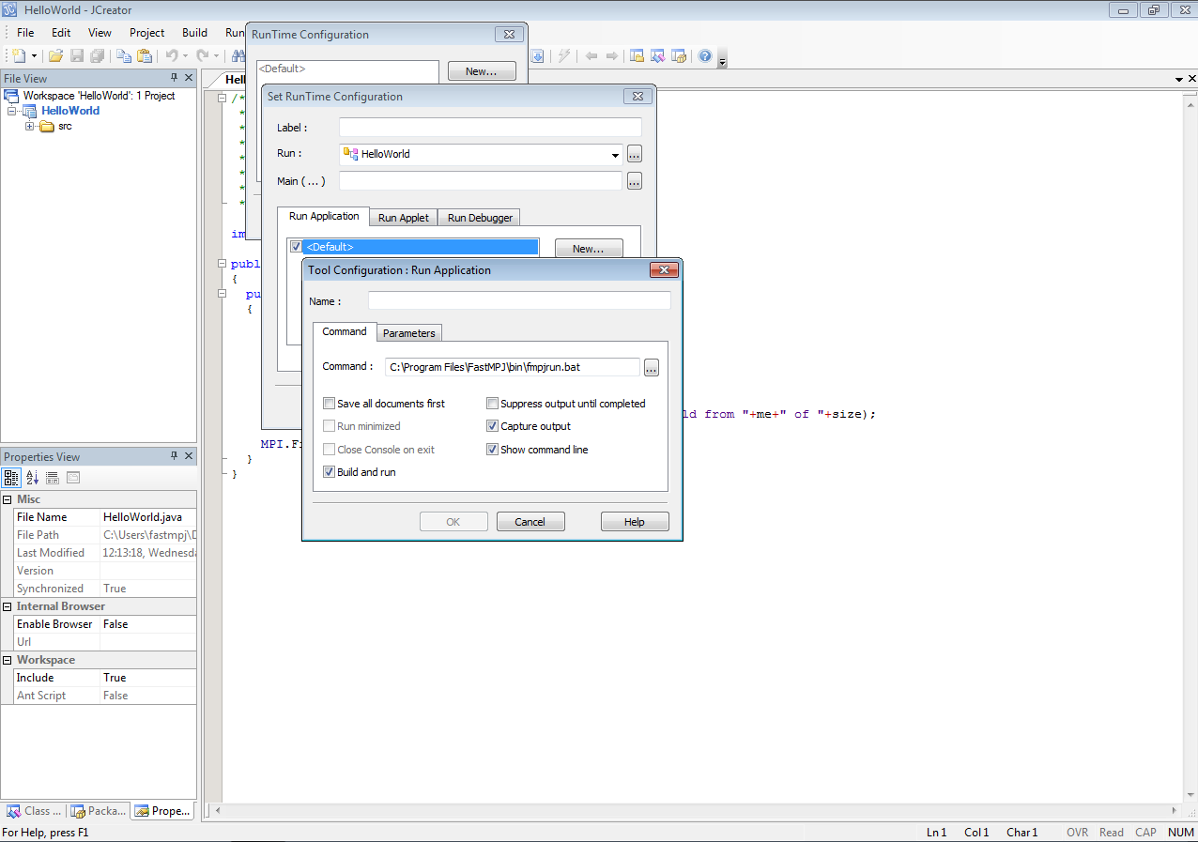Click the browse button beside Main field

tap(635, 181)
